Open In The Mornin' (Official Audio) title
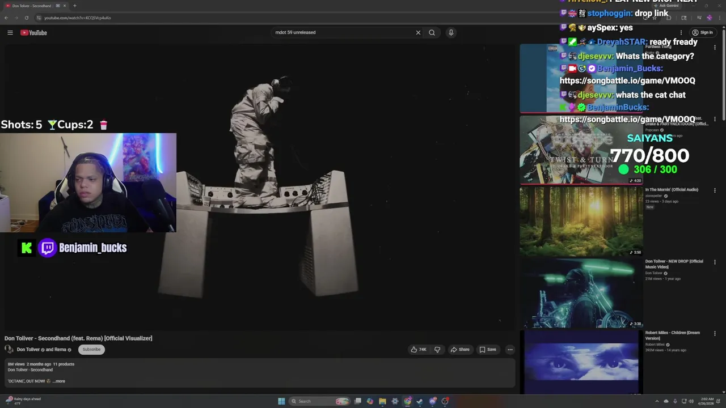Screen dimensions: 726x408 click(x=672, y=190)
